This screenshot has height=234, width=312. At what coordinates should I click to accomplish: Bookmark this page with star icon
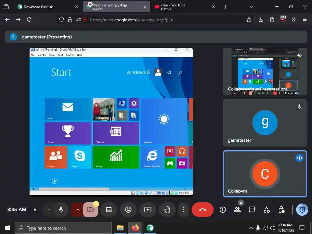tap(249, 19)
